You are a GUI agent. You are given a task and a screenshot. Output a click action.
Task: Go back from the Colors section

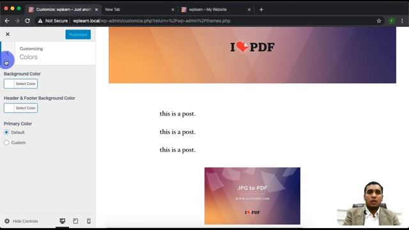(x=8, y=53)
